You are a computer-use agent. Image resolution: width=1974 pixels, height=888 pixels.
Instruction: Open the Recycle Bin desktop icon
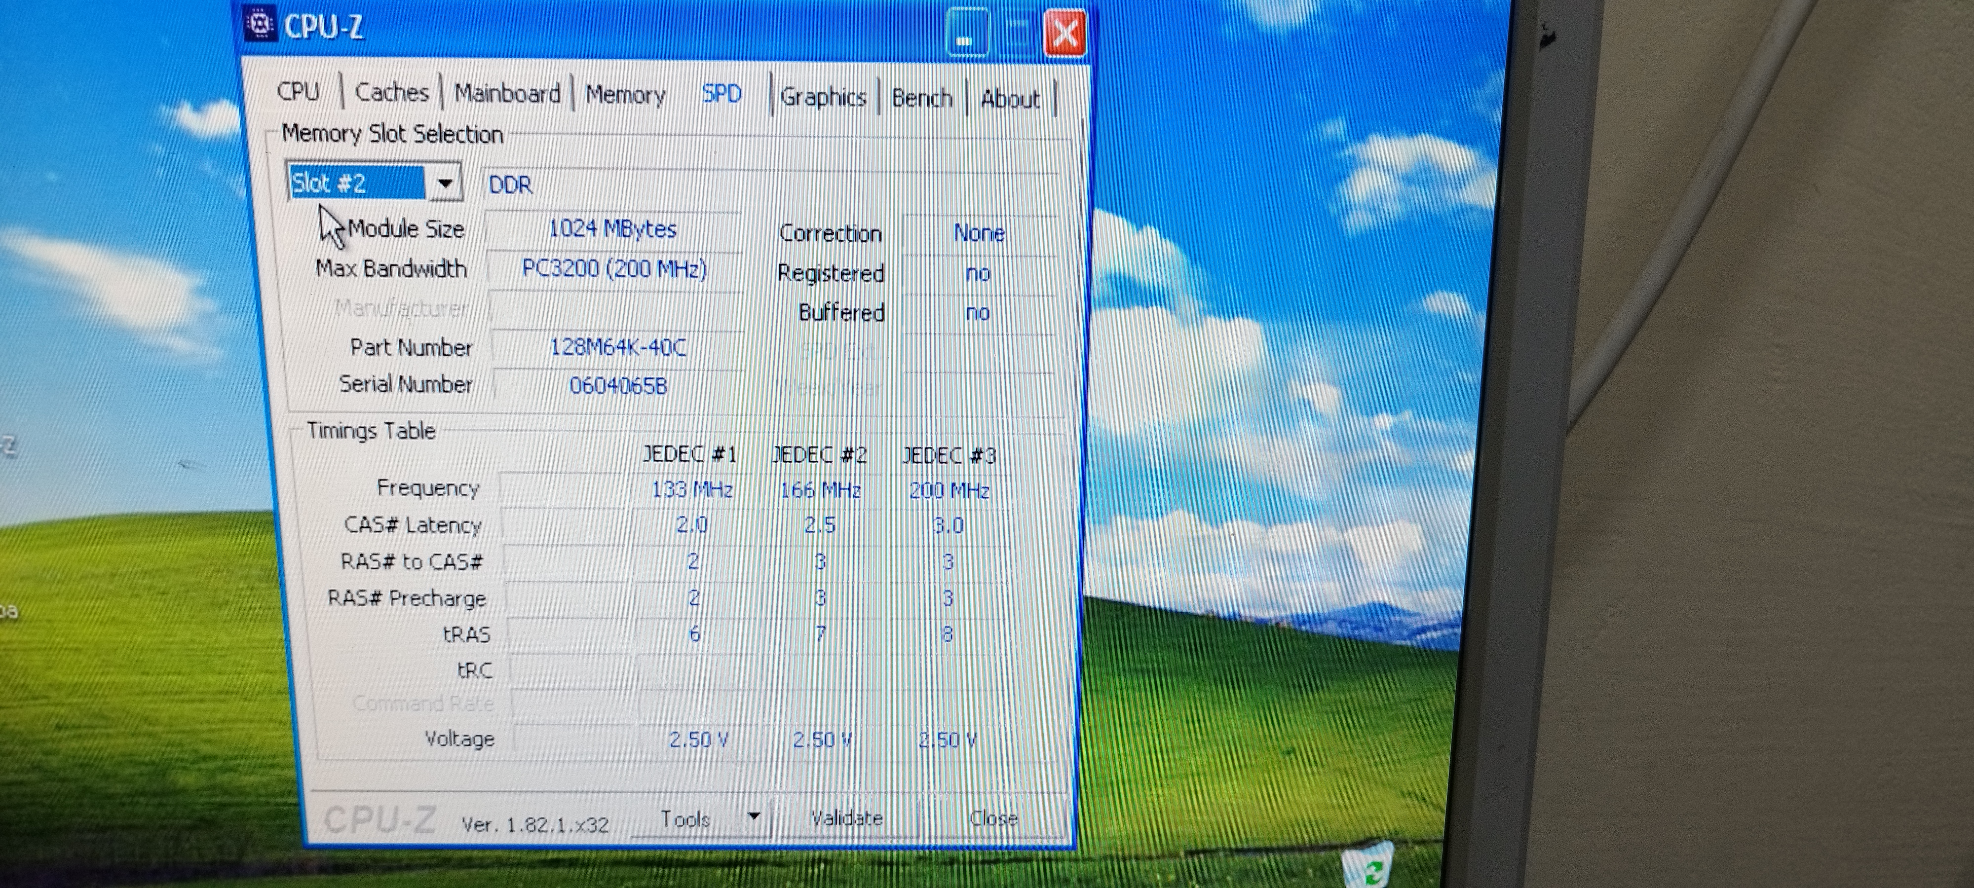1369,867
